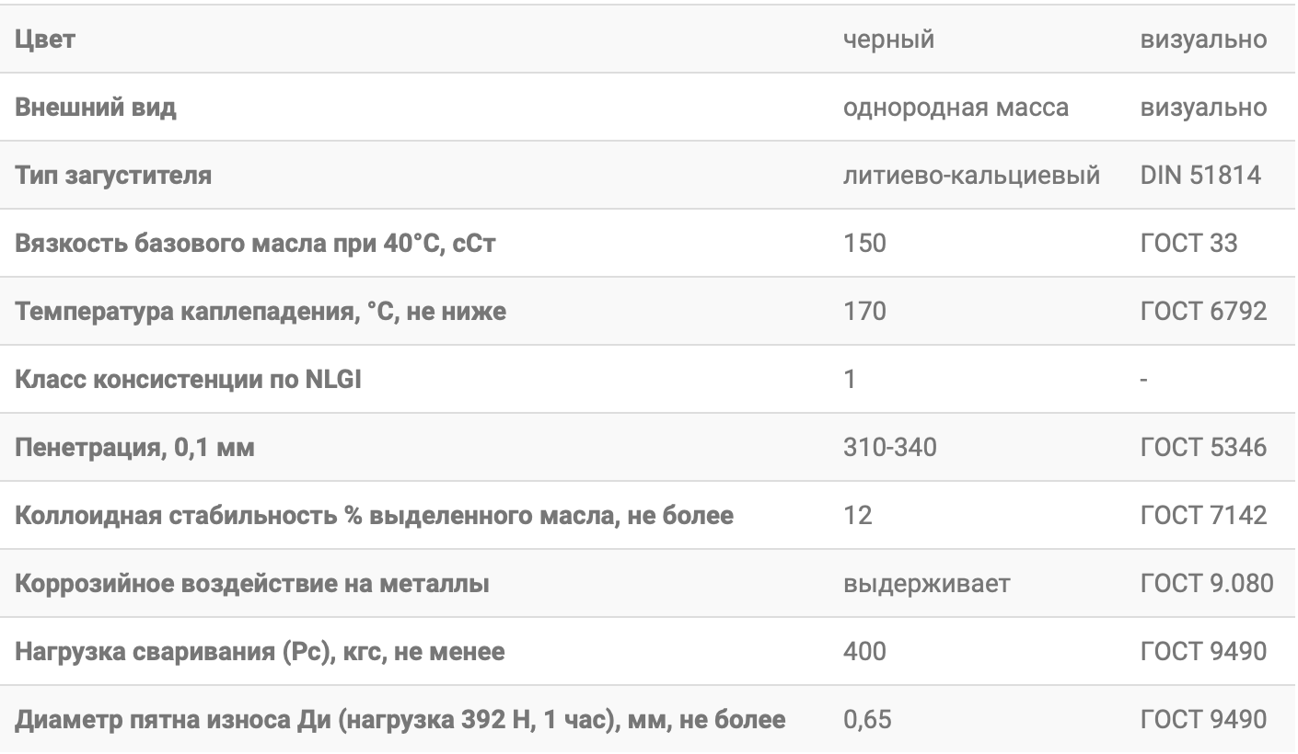Click the "выдерживает" corrosion value

(927, 583)
